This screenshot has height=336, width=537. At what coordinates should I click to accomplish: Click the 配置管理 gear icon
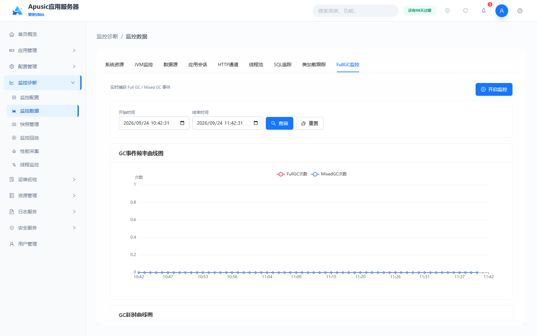(x=12, y=67)
